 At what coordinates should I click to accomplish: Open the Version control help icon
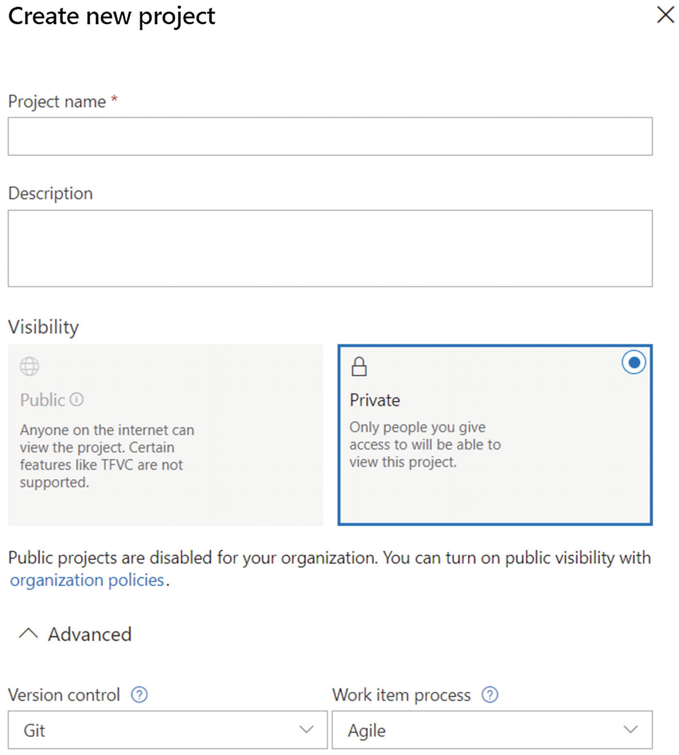point(139,694)
